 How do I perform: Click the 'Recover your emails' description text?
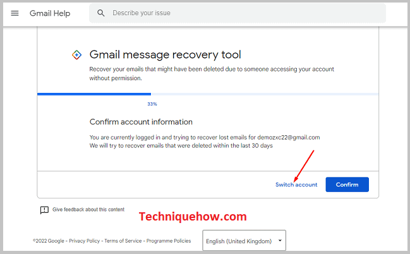click(212, 73)
